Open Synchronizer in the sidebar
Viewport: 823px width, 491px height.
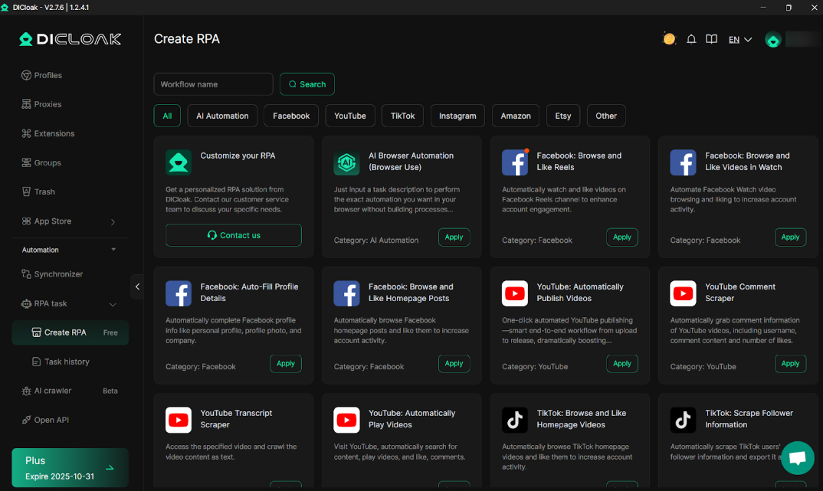point(58,274)
